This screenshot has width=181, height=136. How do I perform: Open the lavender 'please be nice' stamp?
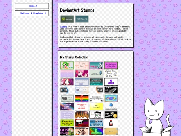click(x=67, y=74)
